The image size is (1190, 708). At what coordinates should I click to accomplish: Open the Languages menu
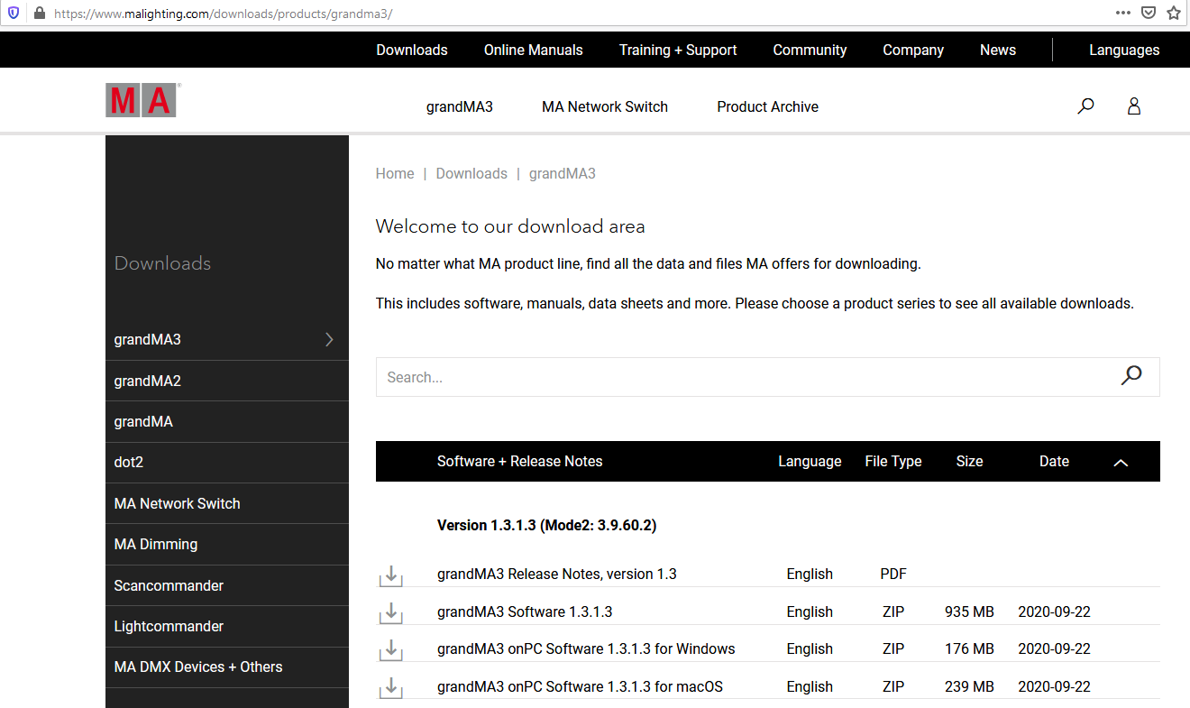coord(1124,50)
